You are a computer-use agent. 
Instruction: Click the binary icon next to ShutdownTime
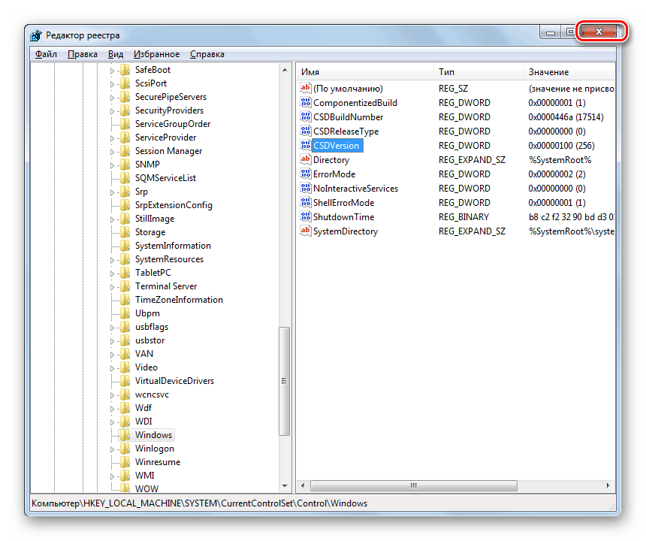pyautogui.click(x=305, y=216)
